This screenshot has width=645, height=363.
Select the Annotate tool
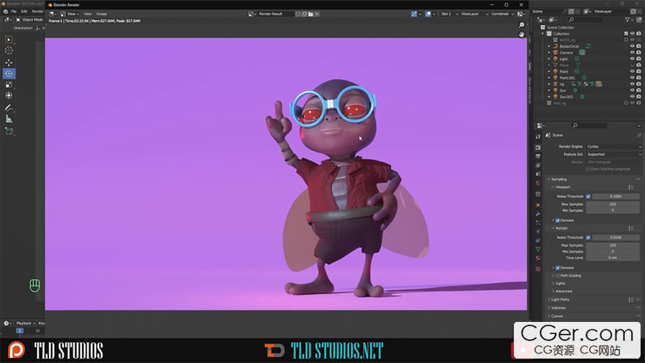(x=9, y=108)
